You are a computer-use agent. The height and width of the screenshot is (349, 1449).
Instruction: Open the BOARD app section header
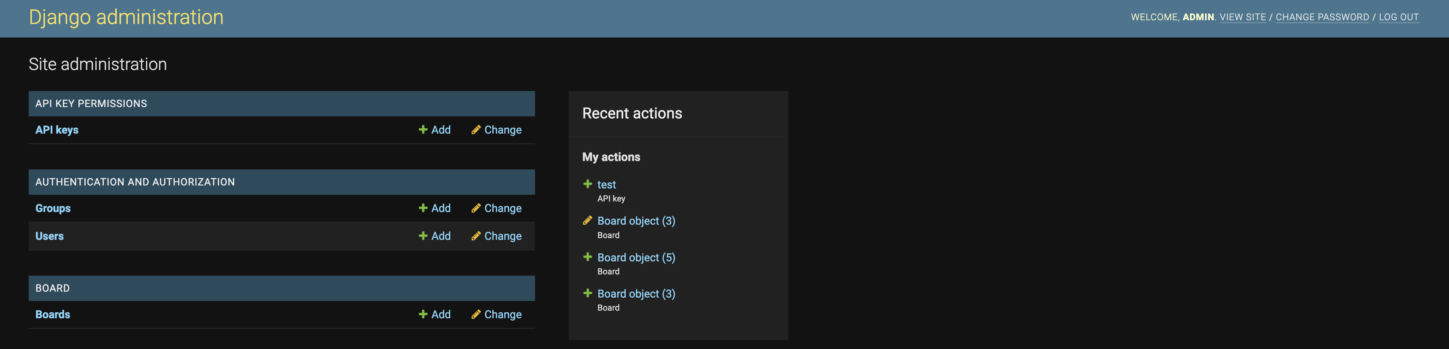click(x=52, y=288)
